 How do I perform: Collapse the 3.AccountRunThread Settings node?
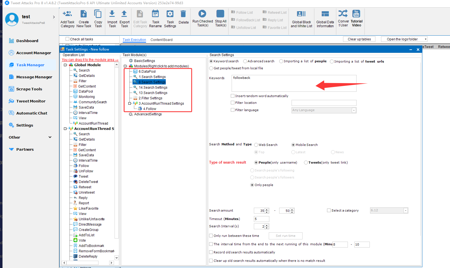[130, 104]
